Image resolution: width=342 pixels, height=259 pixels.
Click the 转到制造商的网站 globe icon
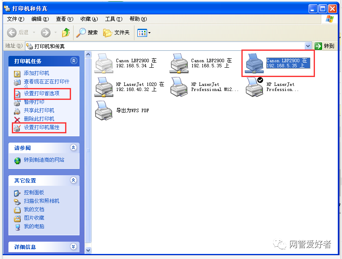click(17, 161)
